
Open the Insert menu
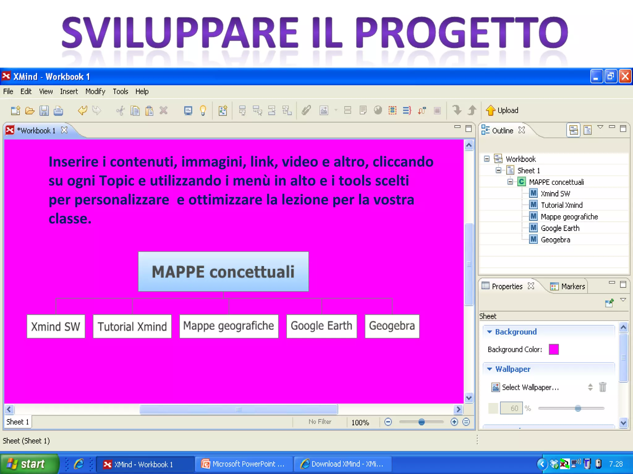pos(69,91)
